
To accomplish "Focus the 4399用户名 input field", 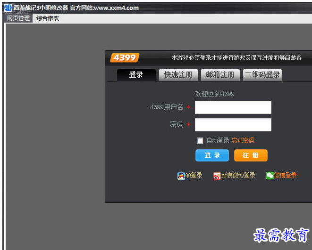I will click(x=233, y=107).
